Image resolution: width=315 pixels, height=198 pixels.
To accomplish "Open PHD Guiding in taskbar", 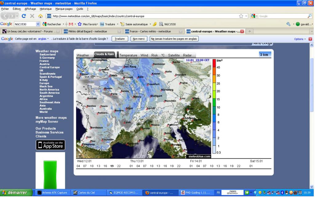I will pos(197,192).
